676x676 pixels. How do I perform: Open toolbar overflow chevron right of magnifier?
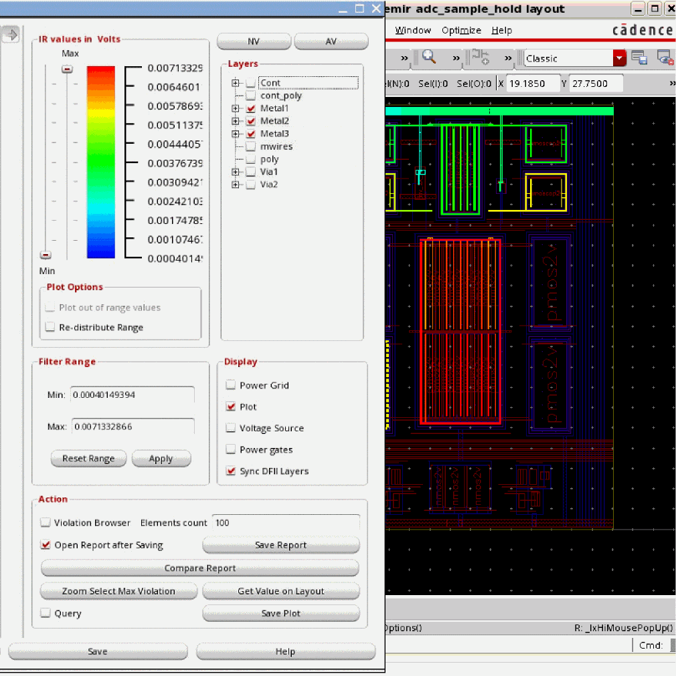coord(456,58)
